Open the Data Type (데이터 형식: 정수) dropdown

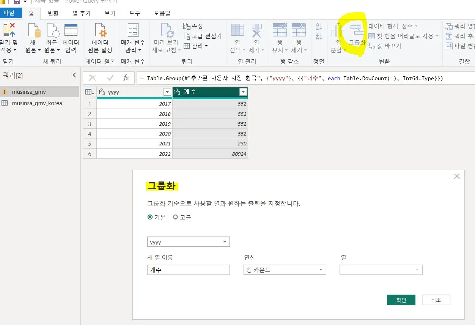393,26
